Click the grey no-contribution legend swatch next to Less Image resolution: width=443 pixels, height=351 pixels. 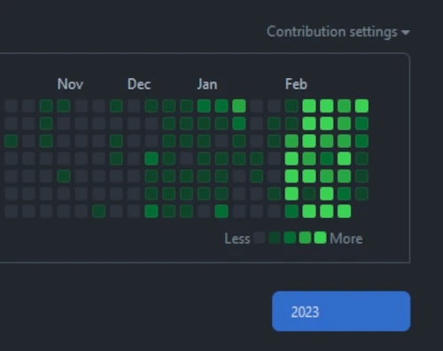260,238
